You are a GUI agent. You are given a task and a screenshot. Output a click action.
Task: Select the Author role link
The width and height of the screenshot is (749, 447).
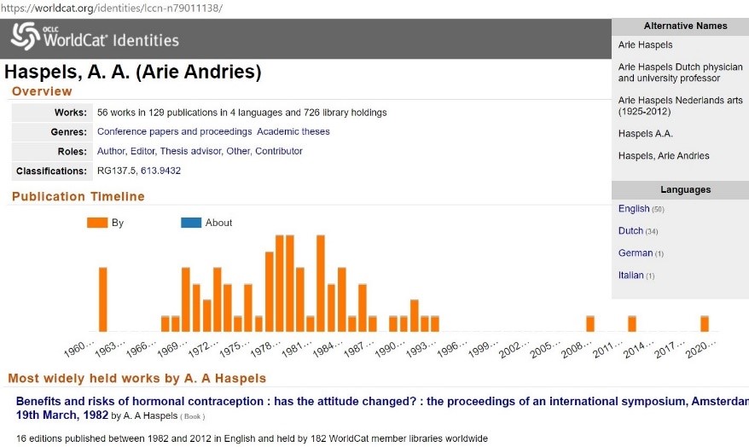coord(112,151)
